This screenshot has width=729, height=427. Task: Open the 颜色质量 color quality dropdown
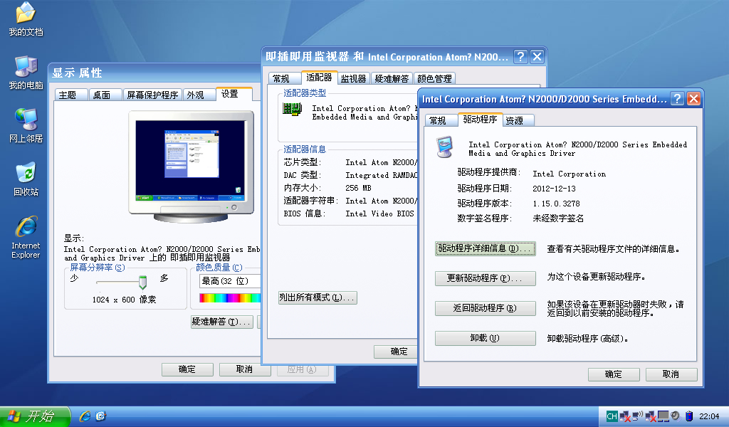point(229,281)
